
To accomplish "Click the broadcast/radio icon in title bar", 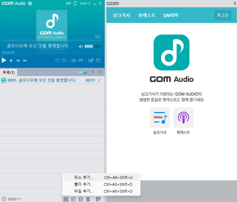I will (x=69, y=3).
